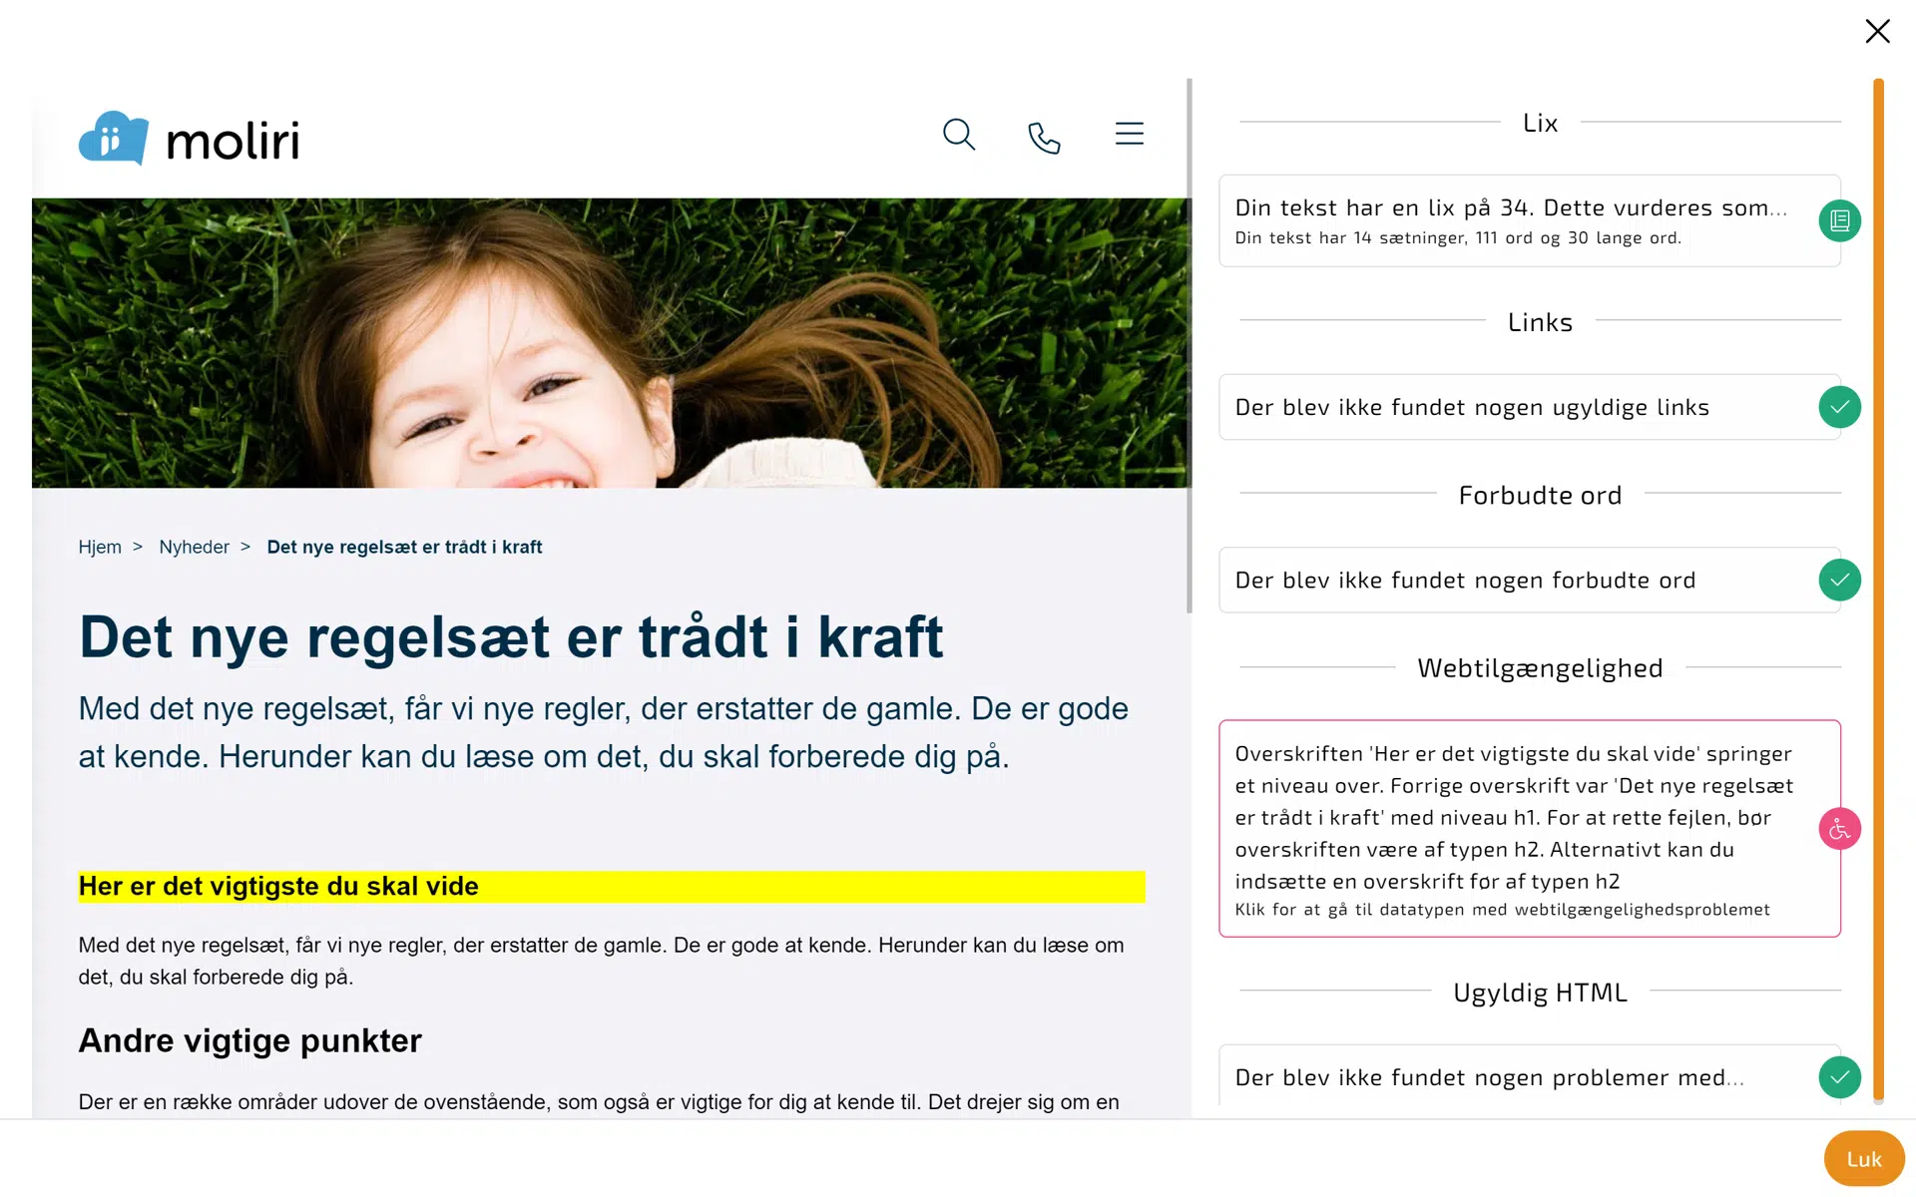Image resolution: width=1916 pixels, height=1197 pixels.
Task: Click the phone contact icon
Action: tap(1044, 137)
